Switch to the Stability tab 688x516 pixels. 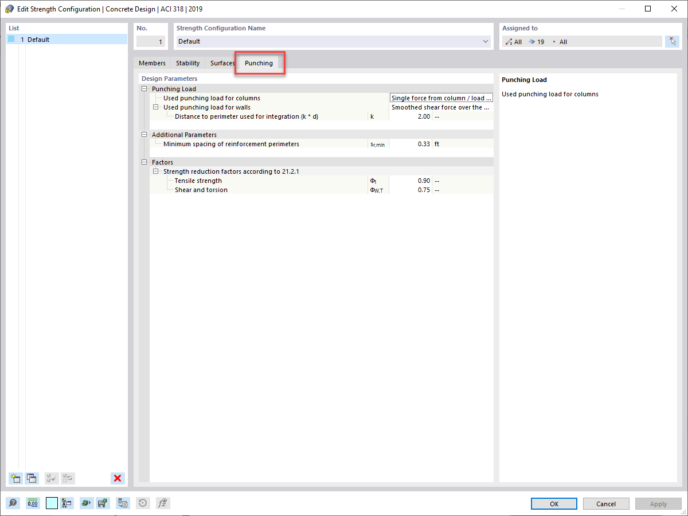[x=188, y=63]
